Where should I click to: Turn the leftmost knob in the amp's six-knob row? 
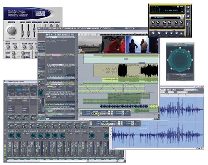click(153, 22)
